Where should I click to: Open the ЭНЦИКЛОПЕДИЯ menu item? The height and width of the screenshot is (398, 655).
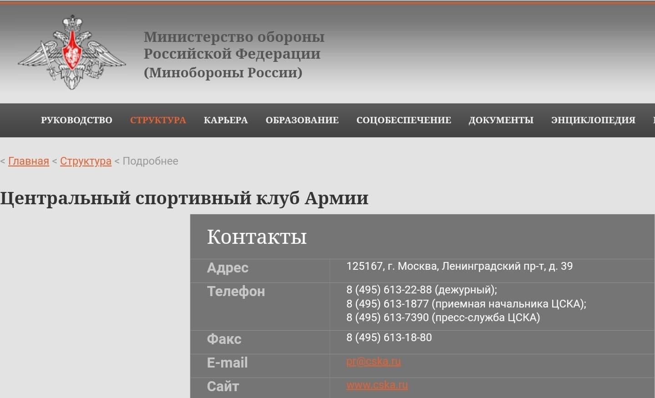tap(593, 120)
